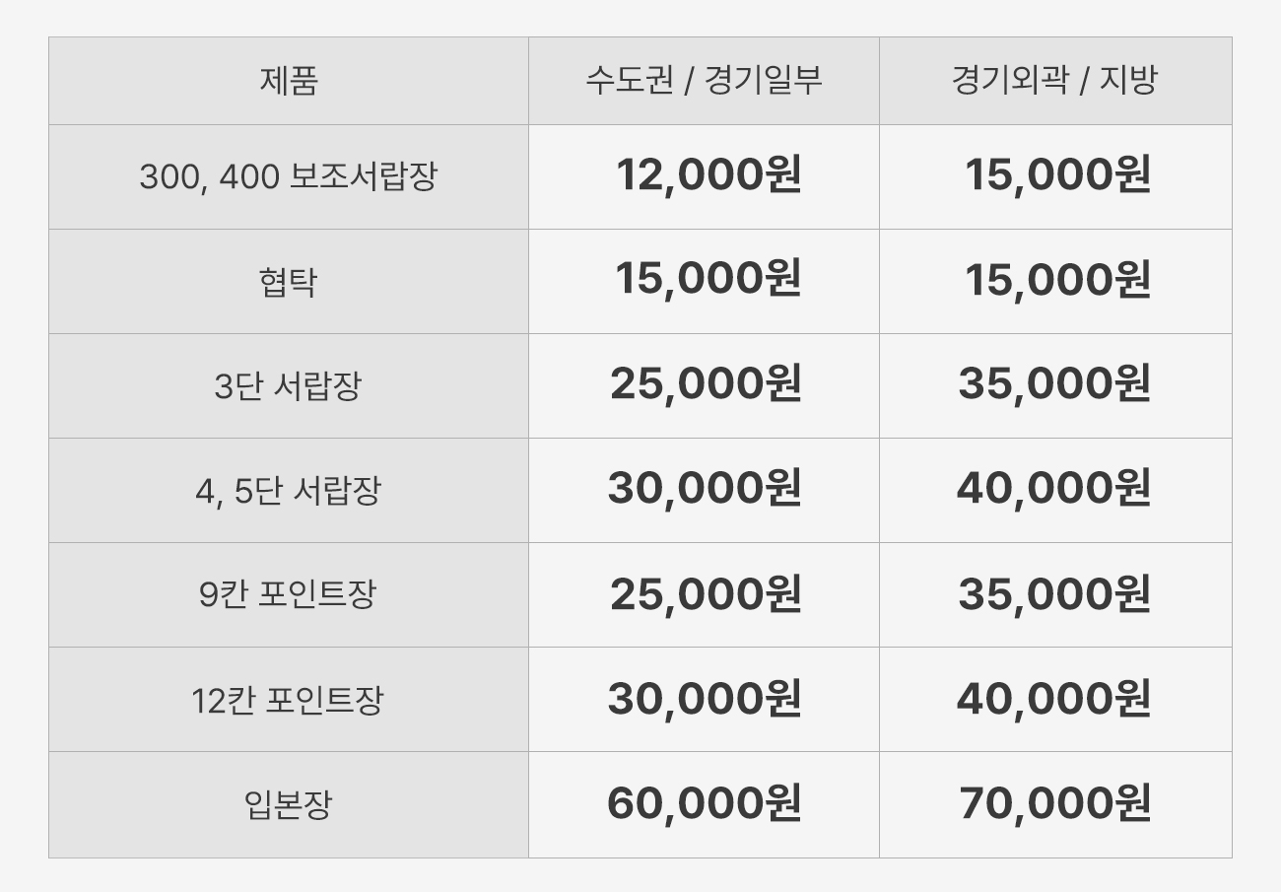Screen dimensions: 1281x892
Task: Click the 60,000원 price
Action: [704, 804]
